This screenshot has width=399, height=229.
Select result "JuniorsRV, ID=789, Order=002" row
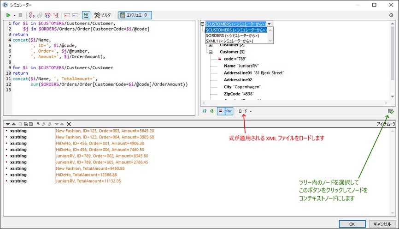[x=102, y=156]
